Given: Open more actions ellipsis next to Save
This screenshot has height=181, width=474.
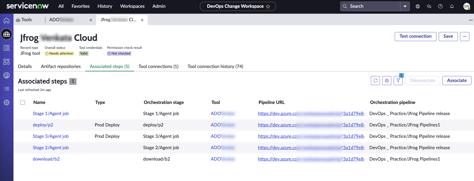Looking at the screenshot, I should coord(464,36).
